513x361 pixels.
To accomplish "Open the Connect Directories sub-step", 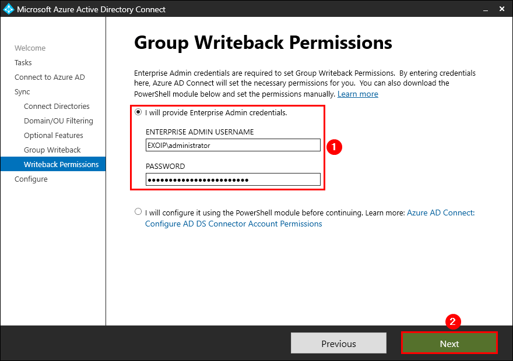I will pyautogui.click(x=57, y=106).
